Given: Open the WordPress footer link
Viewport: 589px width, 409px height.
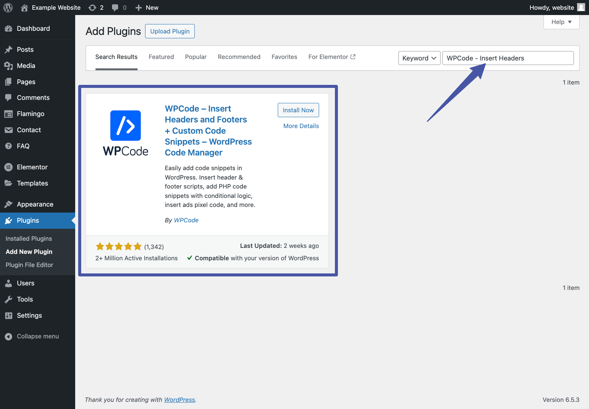Looking at the screenshot, I should [180, 400].
